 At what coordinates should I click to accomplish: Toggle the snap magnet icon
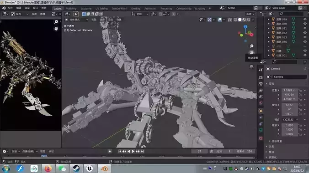pos(160,14)
